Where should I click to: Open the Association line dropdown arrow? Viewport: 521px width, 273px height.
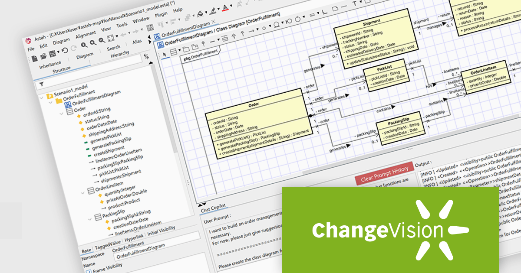click(218, 40)
